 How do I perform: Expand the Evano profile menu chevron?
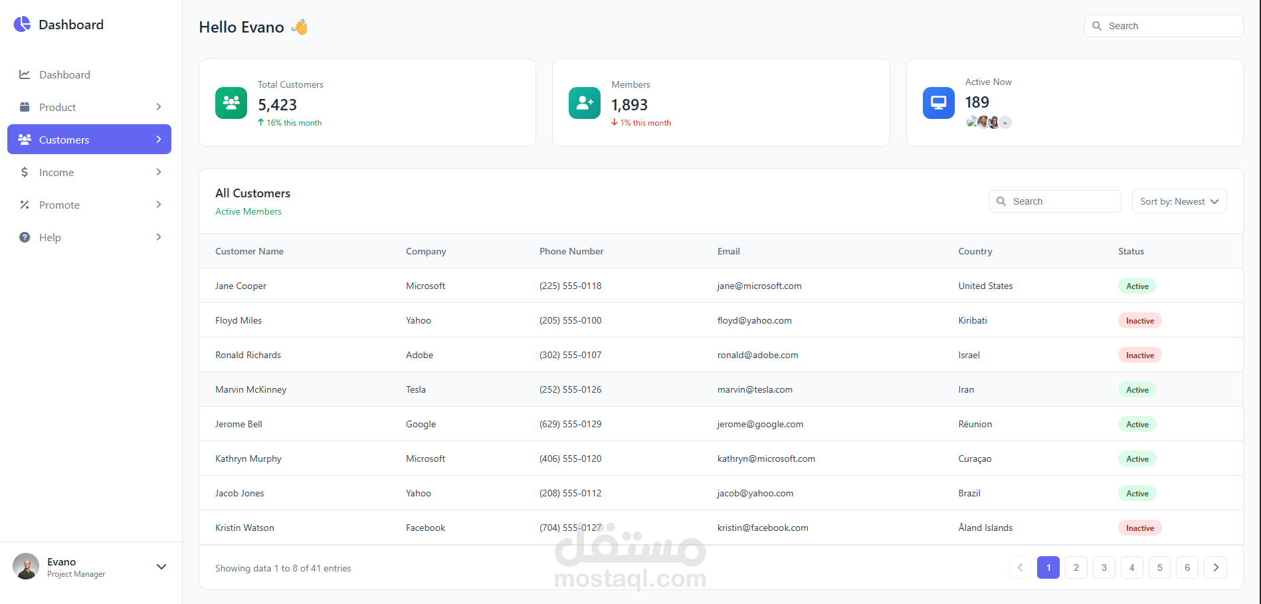pyautogui.click(x=161, y=567)
